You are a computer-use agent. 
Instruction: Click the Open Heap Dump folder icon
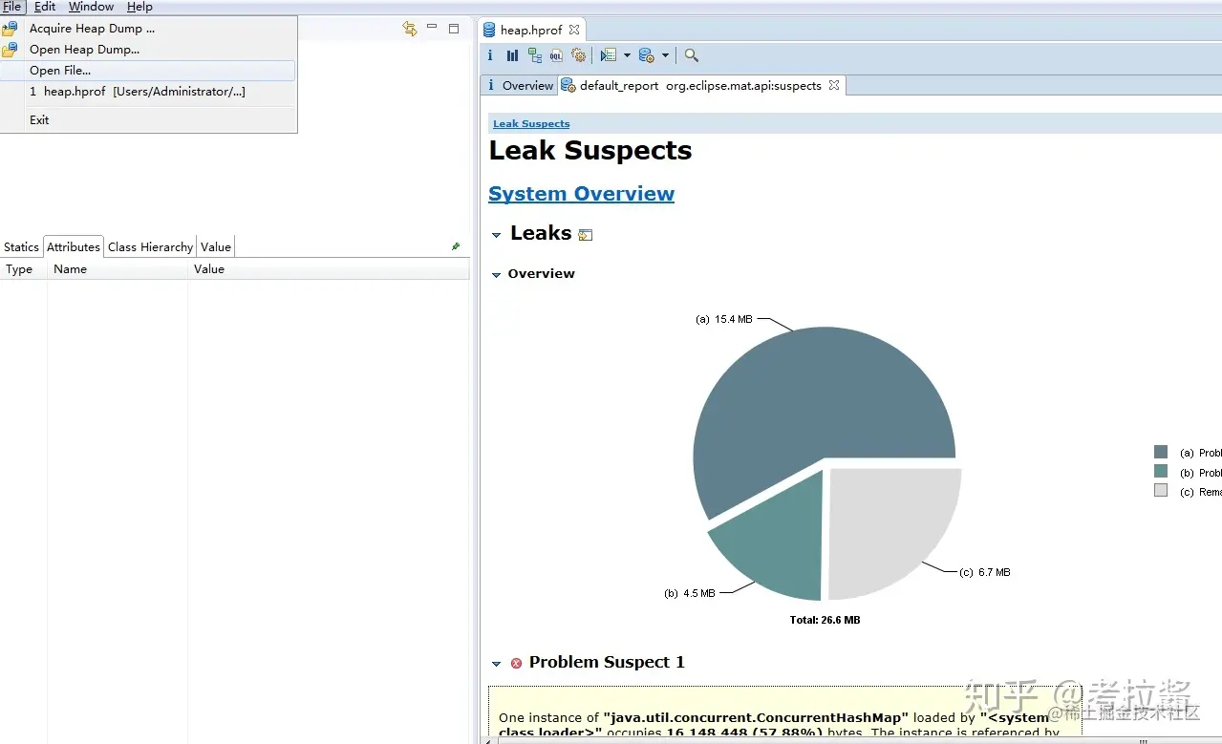click(10, 50)
